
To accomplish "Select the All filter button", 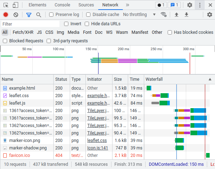I will click(5, 32).
